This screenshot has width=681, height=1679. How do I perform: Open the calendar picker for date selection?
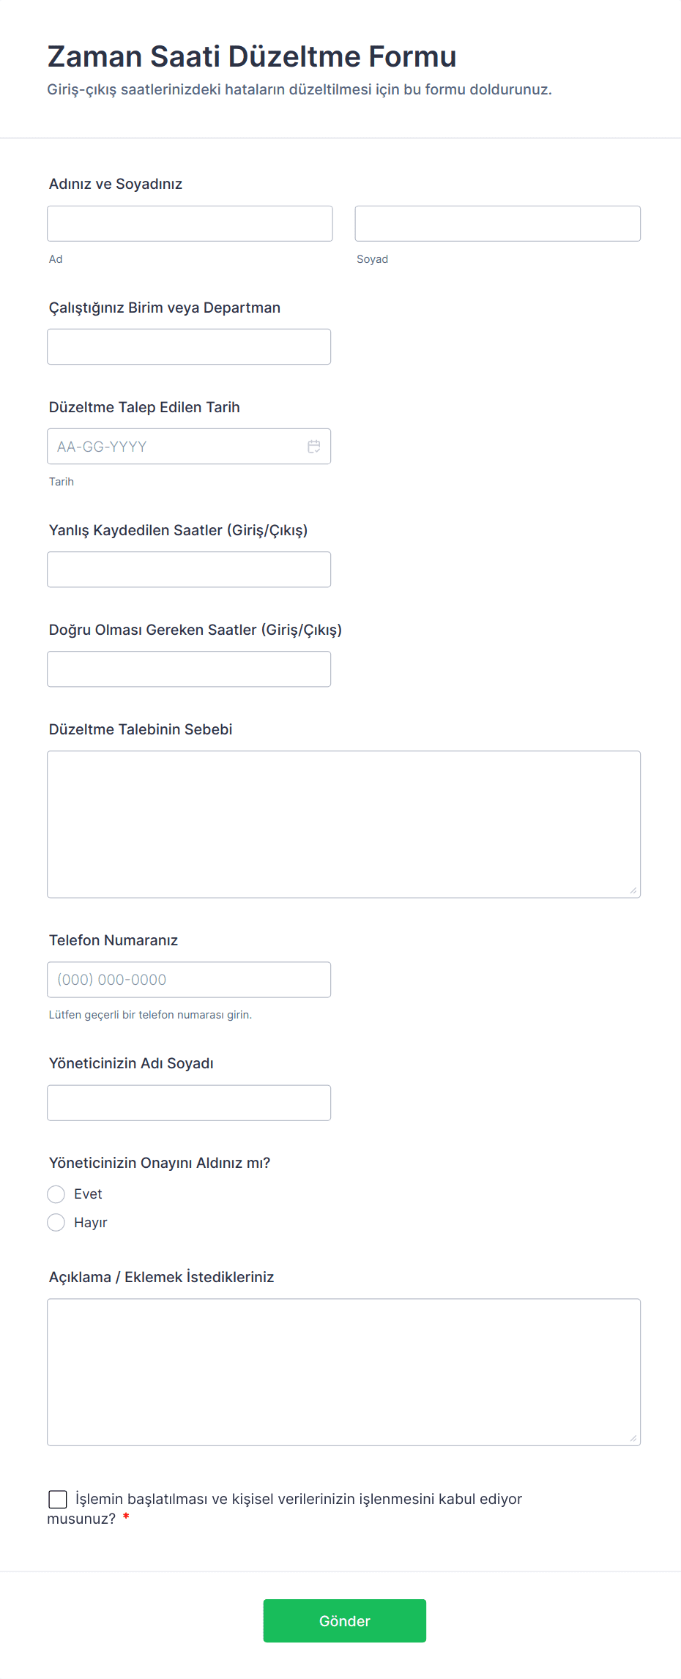point(313,446)
